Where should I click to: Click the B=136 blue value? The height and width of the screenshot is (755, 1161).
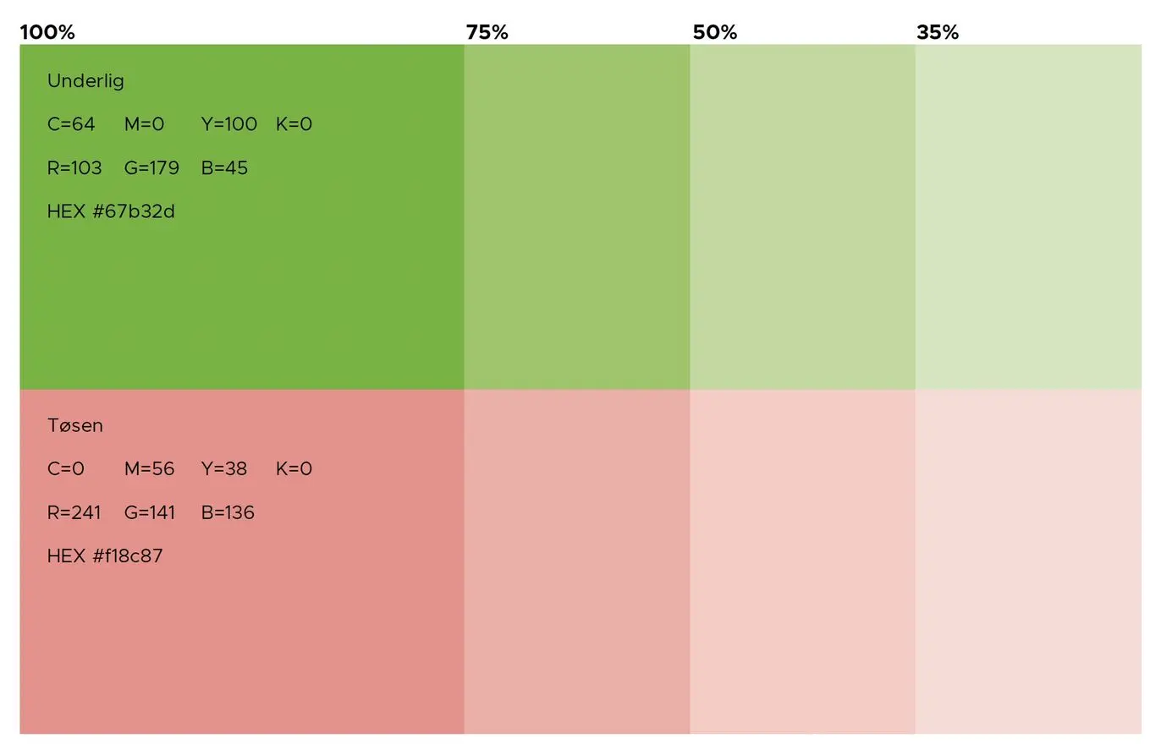(228, 513)
